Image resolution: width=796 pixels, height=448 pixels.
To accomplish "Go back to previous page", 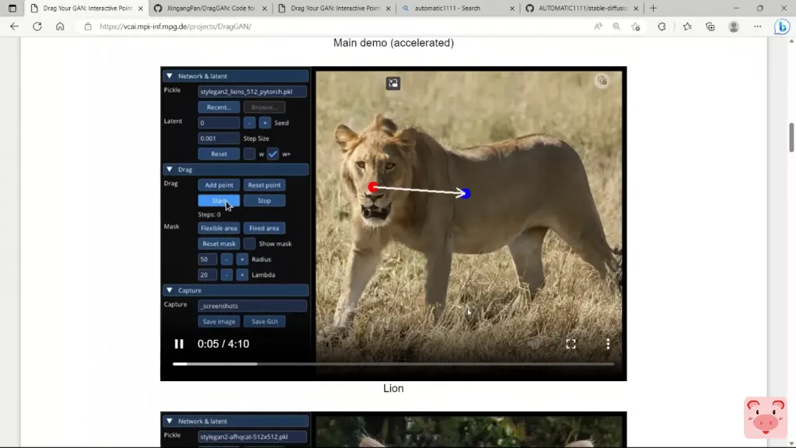I will [14, 26].
